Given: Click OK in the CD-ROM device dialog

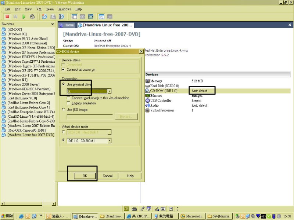Looking at the screenshot, I should (x=85, y=176).
